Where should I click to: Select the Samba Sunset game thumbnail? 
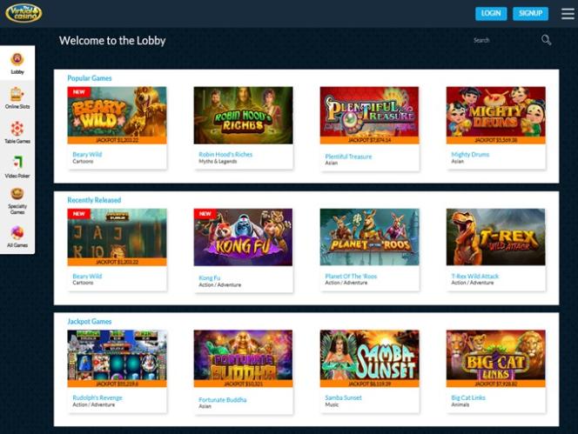point(369,358)
